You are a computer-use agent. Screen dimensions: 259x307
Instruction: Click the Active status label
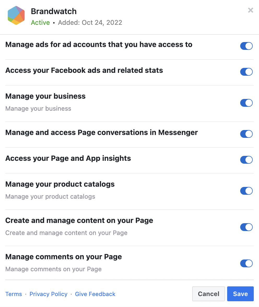point(40,22)
